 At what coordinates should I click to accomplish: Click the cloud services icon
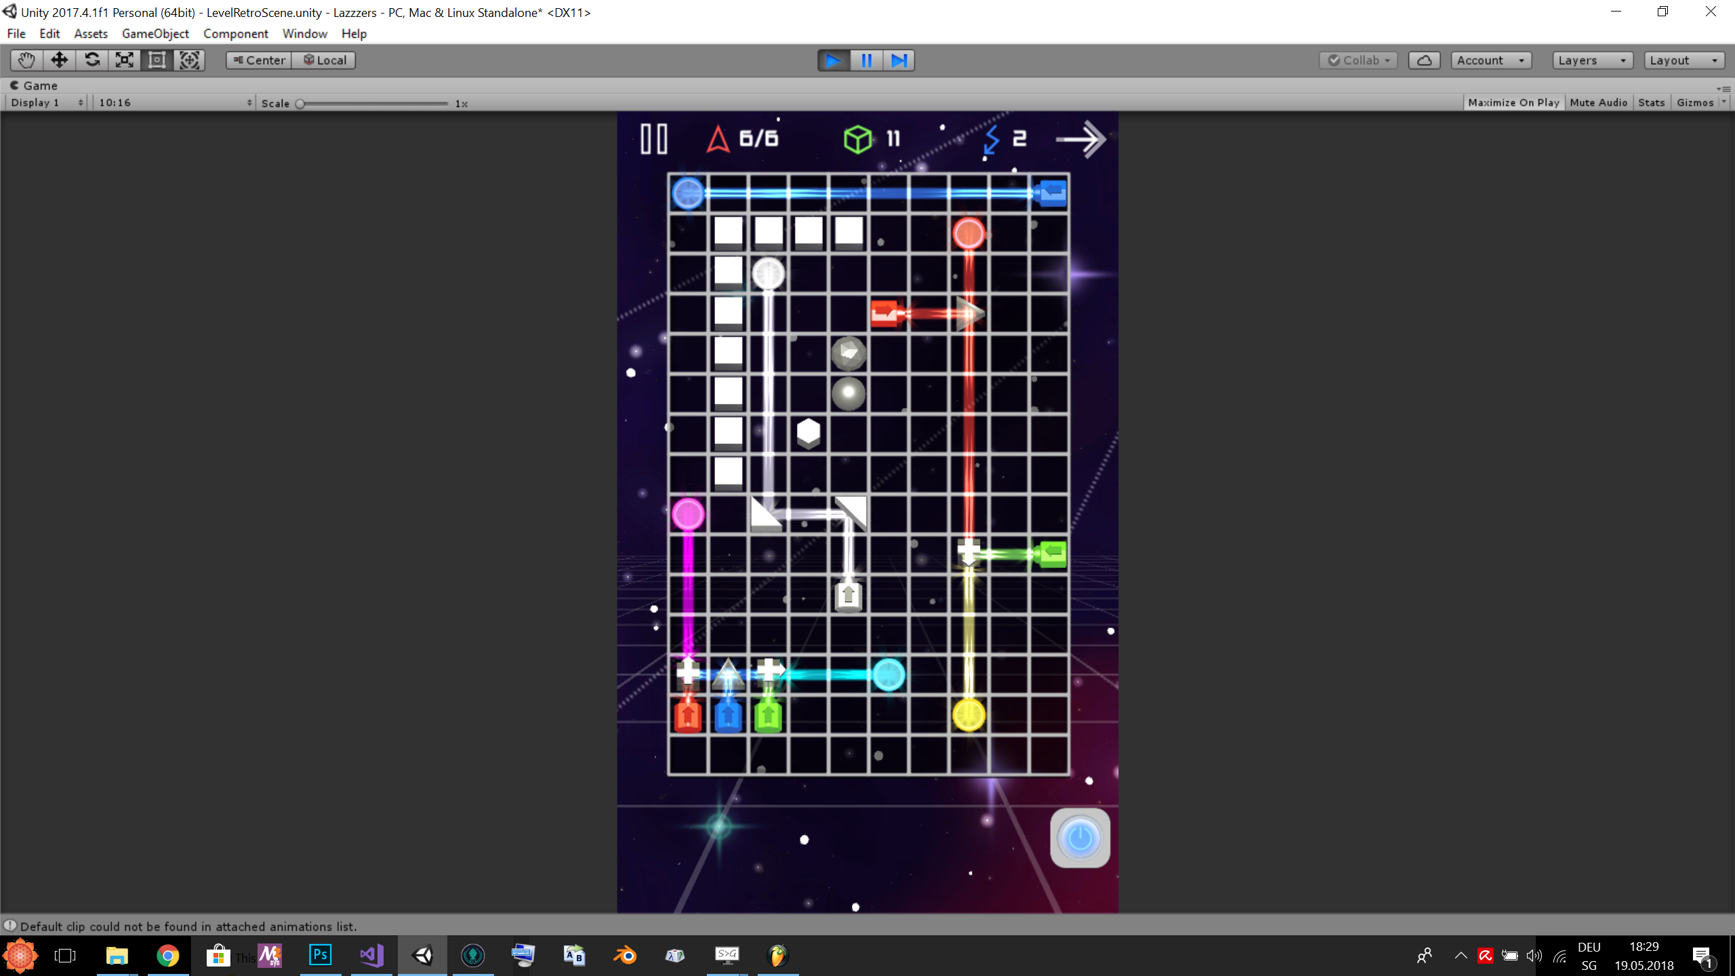[x=1424, y=60]
